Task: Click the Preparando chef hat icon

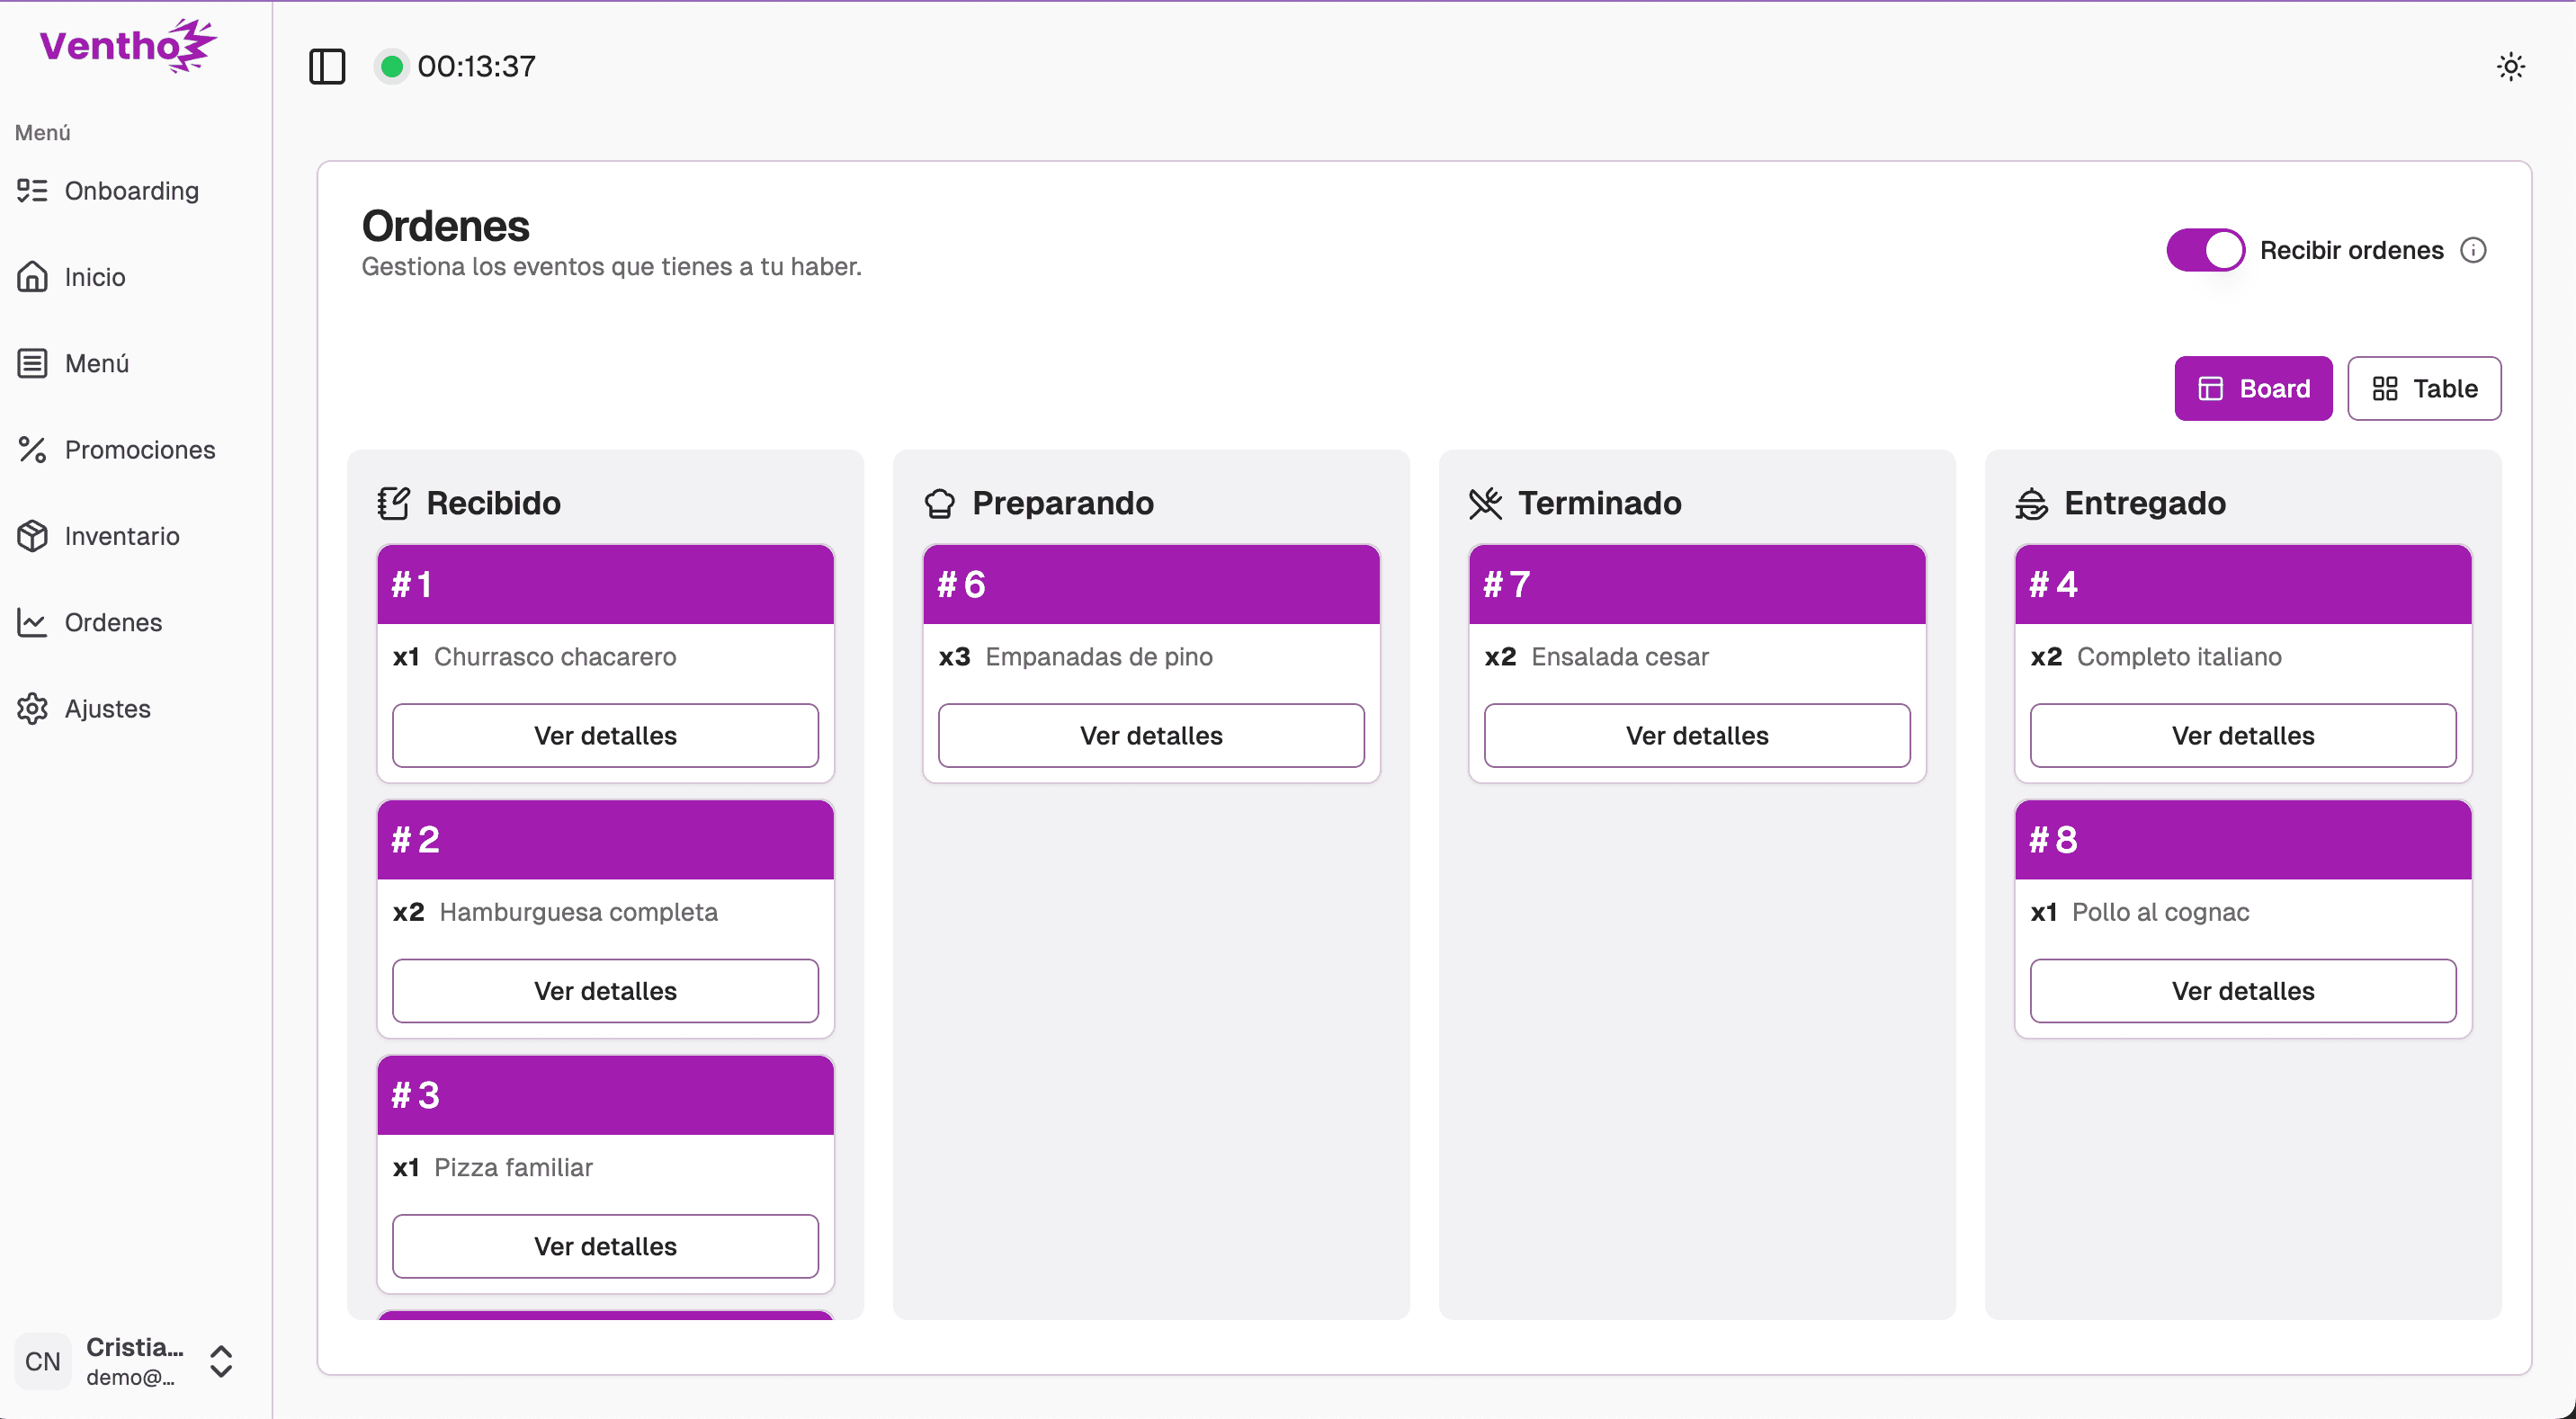Action: coord(939,503)
